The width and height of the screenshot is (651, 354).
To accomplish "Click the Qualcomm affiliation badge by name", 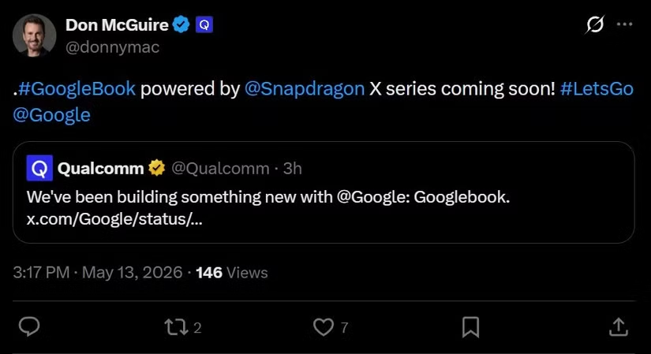I will [204, 25].
